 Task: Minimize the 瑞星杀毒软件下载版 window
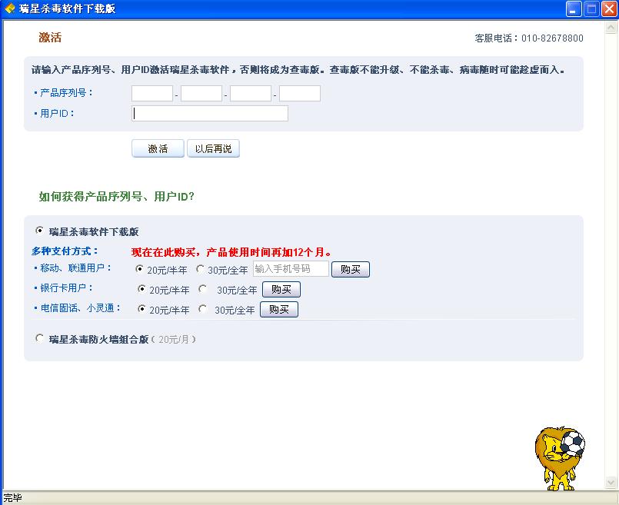(x=573, y=8)
